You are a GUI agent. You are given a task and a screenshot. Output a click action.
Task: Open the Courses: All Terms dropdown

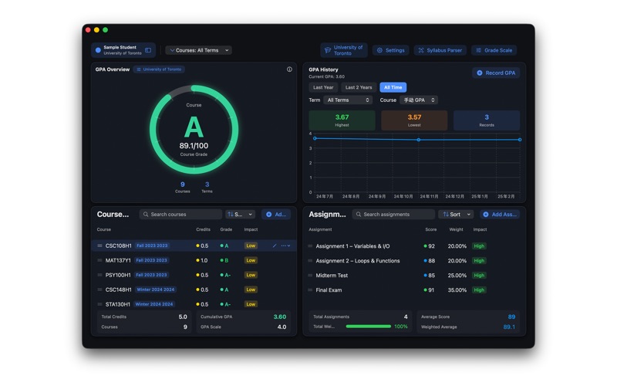pyautogui.click(x=199, y=50)
